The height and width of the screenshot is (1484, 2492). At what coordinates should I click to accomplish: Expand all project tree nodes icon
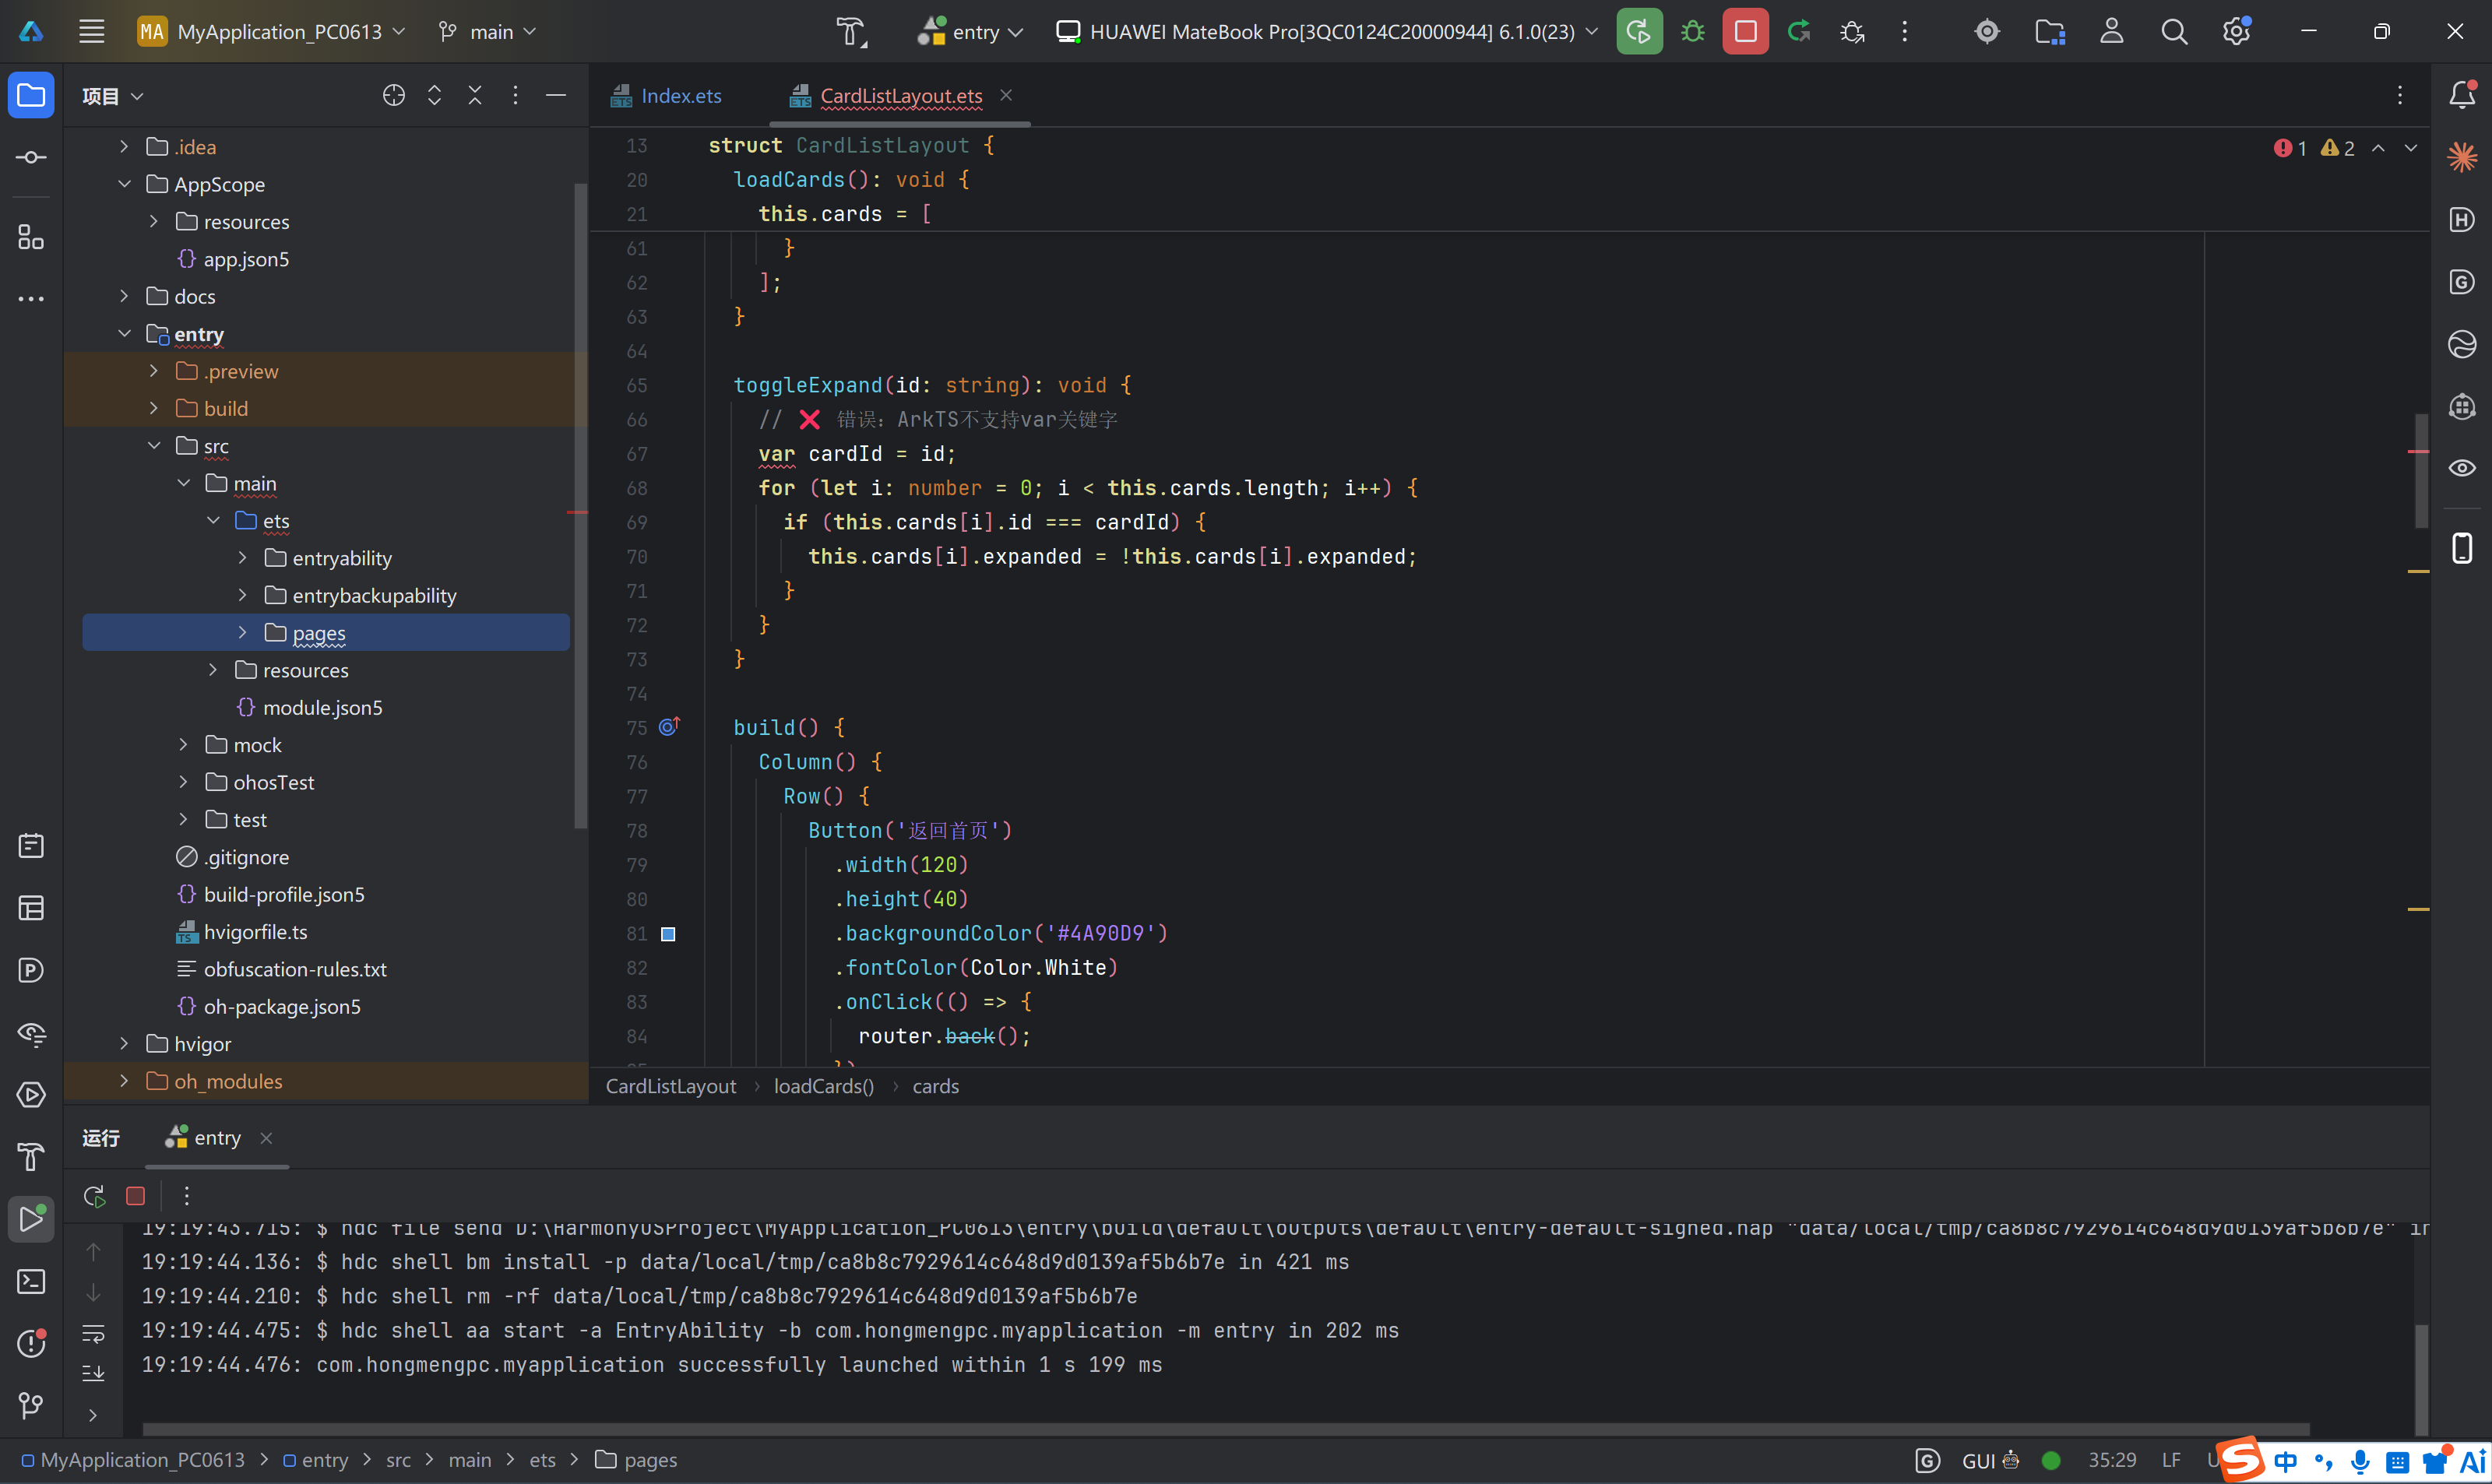(435, 95)
